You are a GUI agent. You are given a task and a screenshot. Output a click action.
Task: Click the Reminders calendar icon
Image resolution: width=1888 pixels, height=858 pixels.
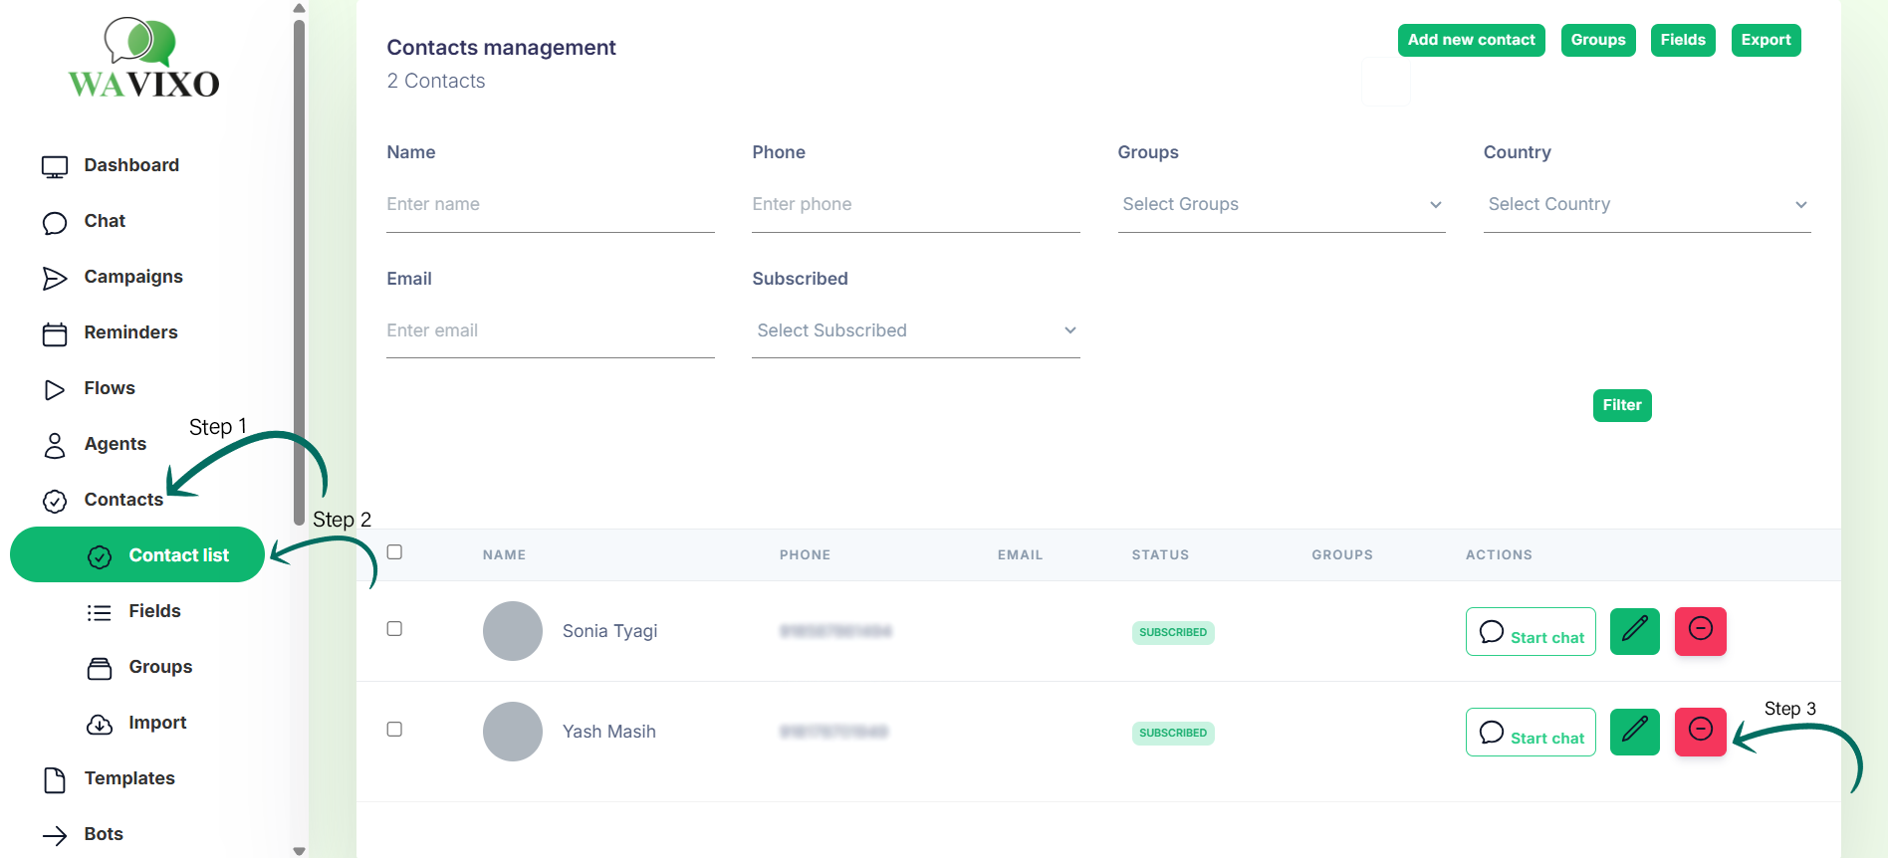click(x=55, y=333)
